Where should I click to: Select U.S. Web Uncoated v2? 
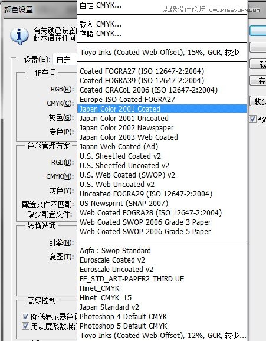(162, 185)
